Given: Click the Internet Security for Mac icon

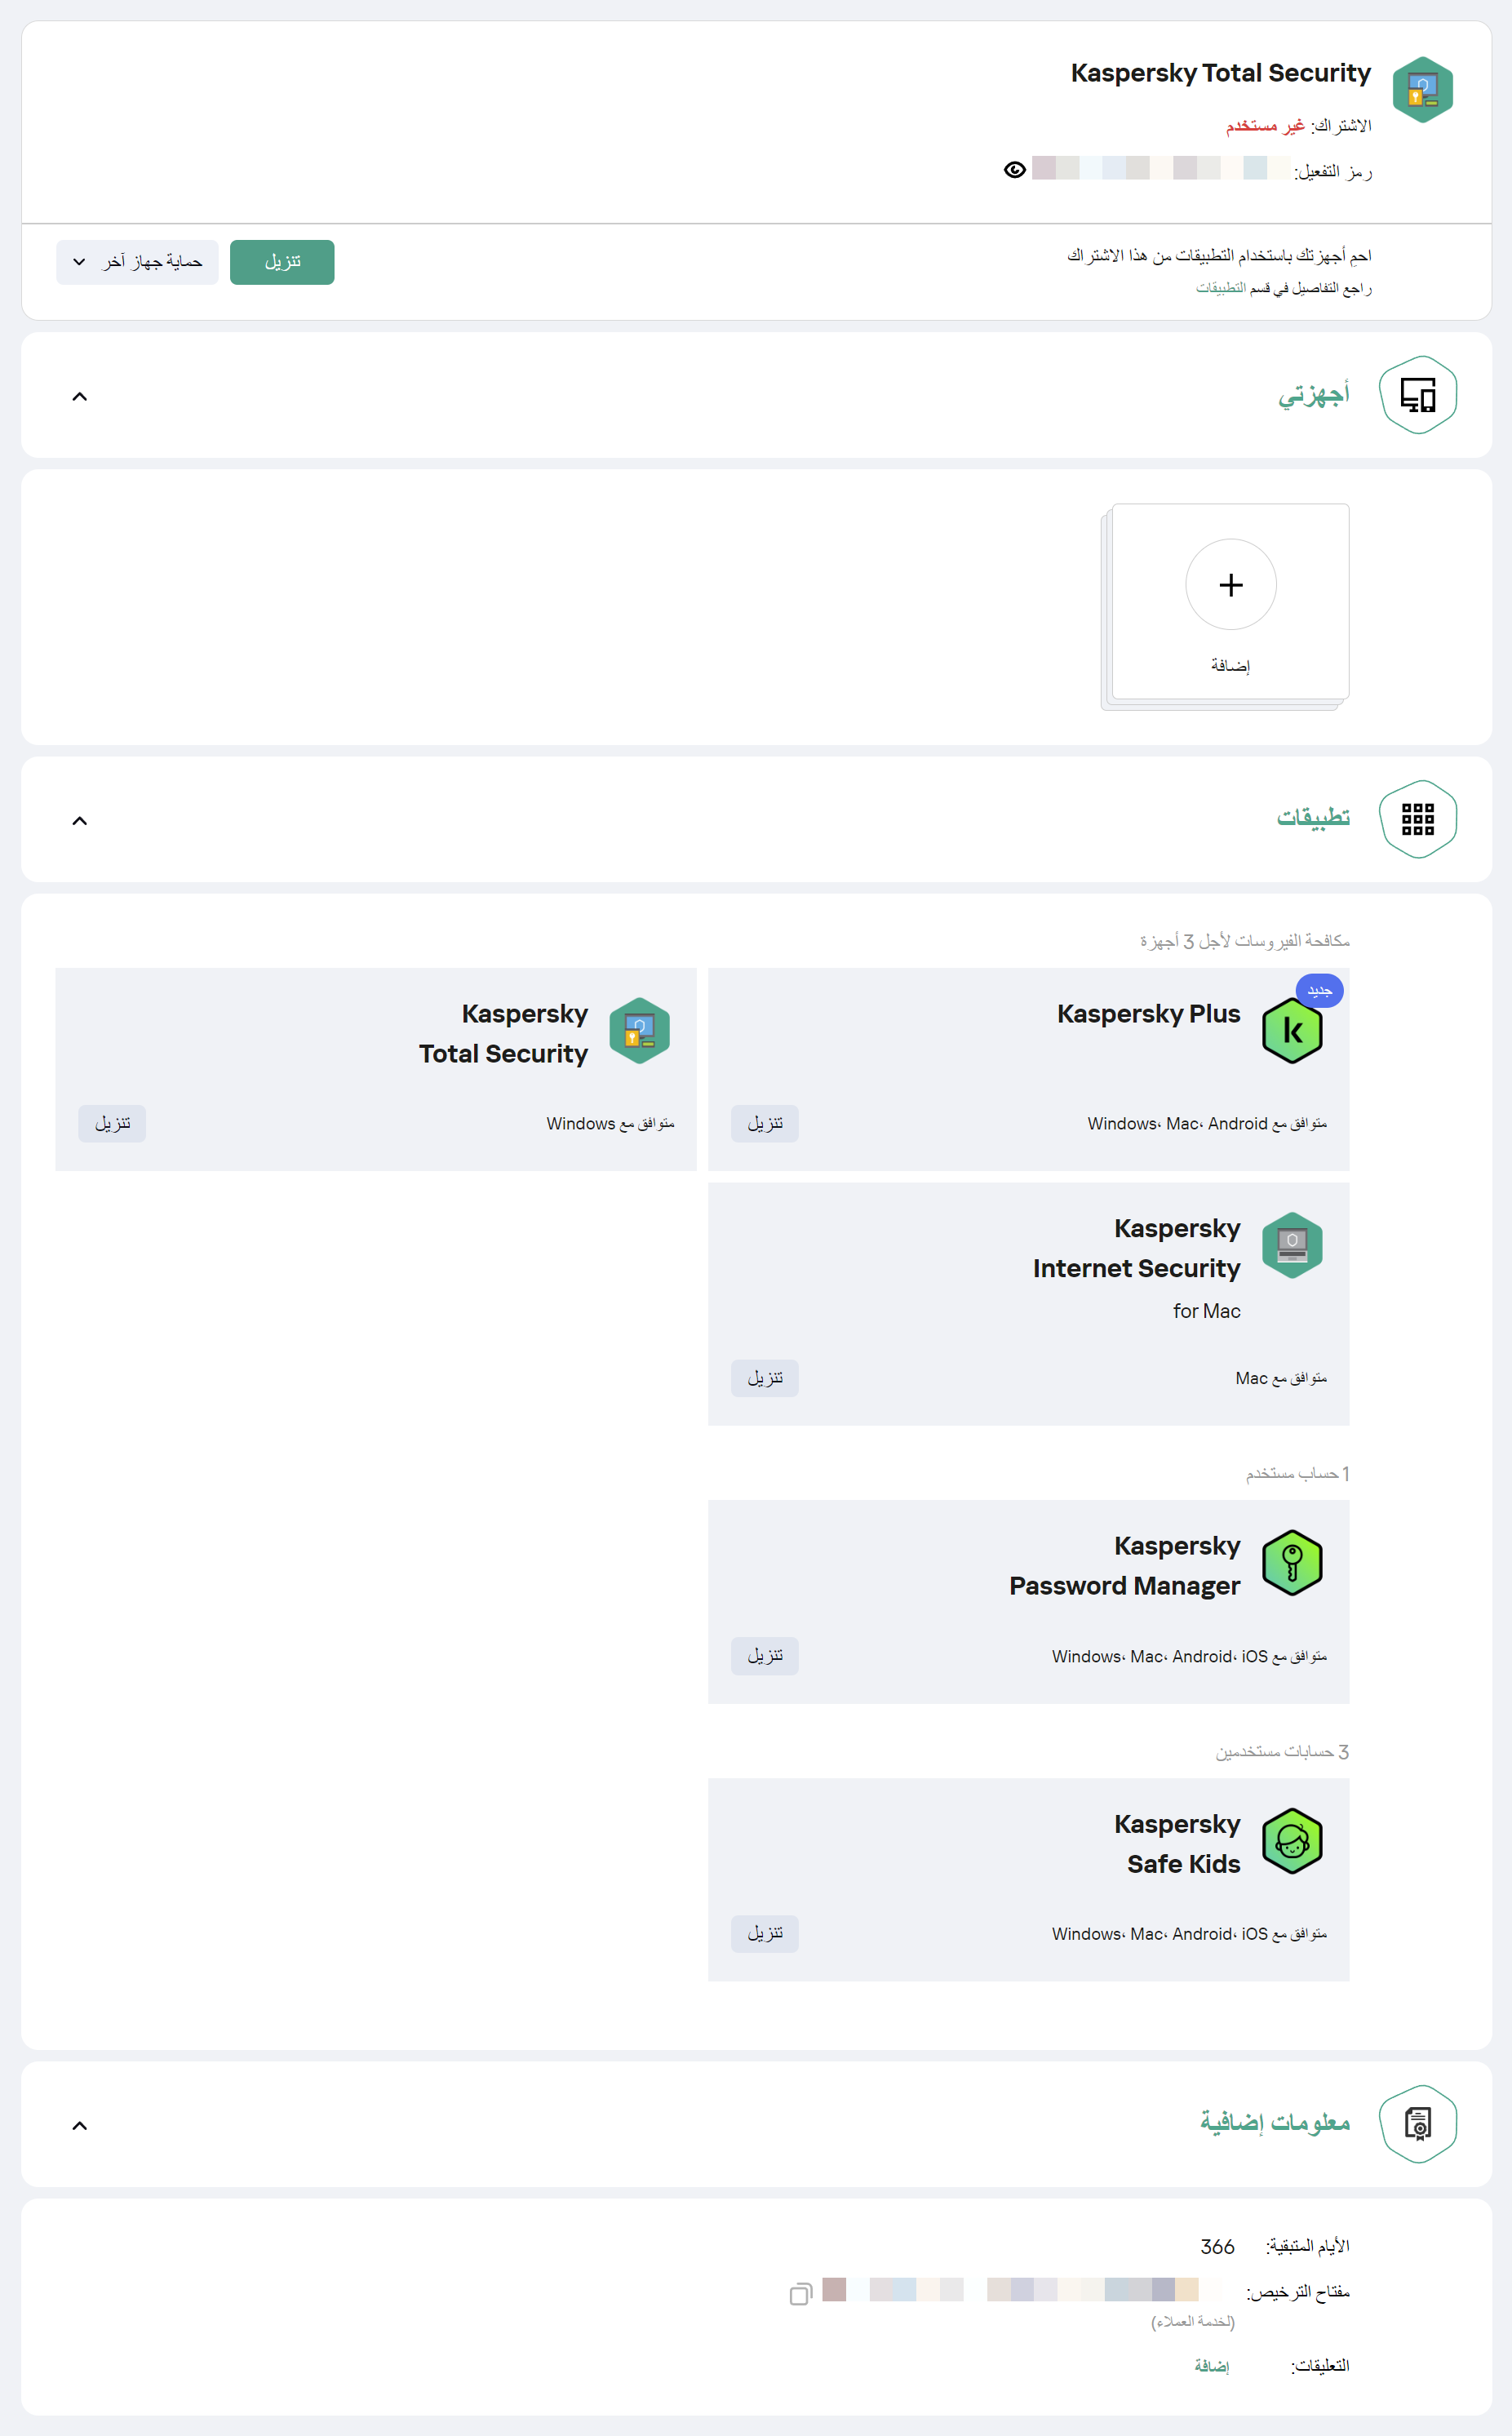Looking at the screenshot, I should point(1291,1245).
